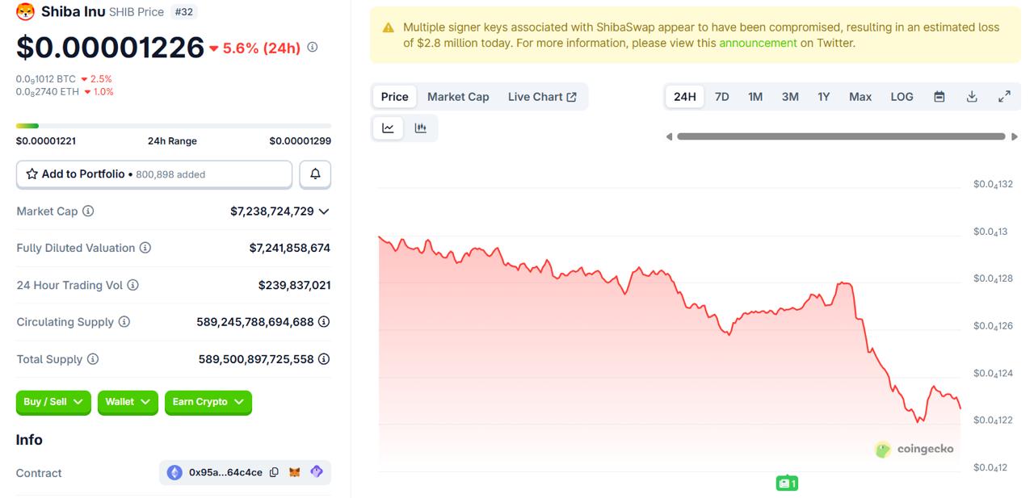The height and width of the screenshot is (498, 1034).
Task: Toggle LOG scale on chart
Action: coord(902,97)
